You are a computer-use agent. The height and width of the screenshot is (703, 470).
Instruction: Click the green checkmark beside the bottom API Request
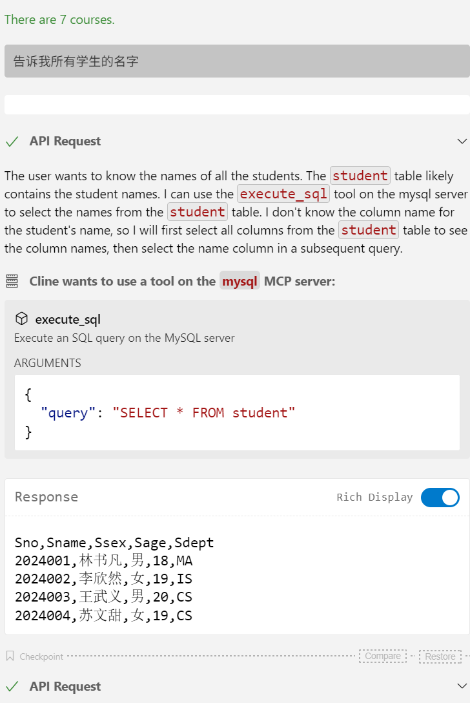coord(12,686)
